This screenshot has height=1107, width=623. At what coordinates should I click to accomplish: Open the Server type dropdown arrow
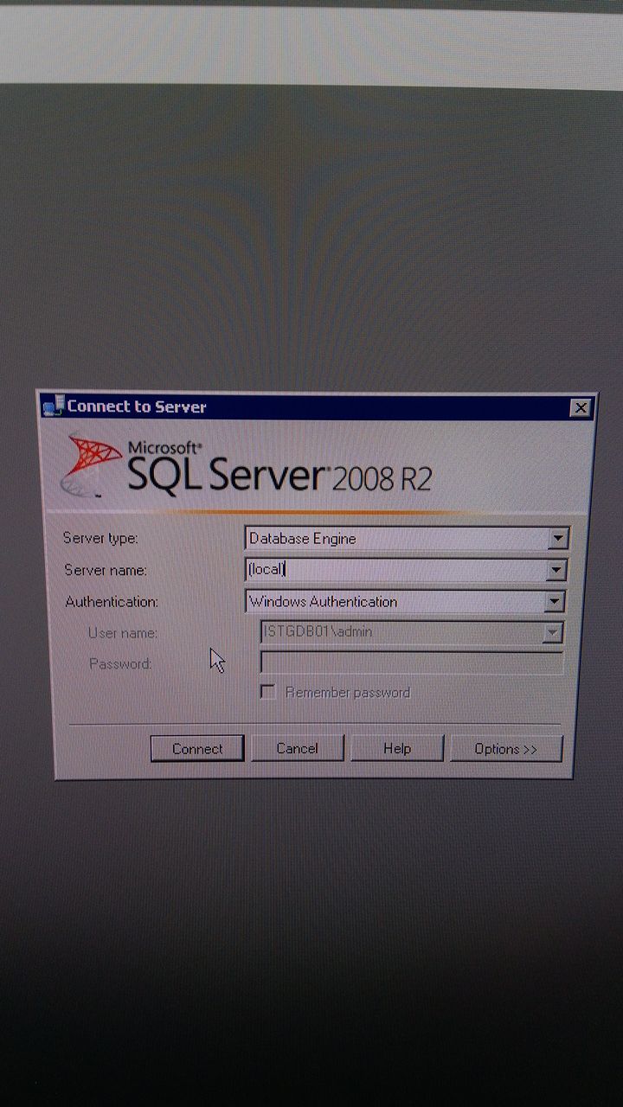558,538
